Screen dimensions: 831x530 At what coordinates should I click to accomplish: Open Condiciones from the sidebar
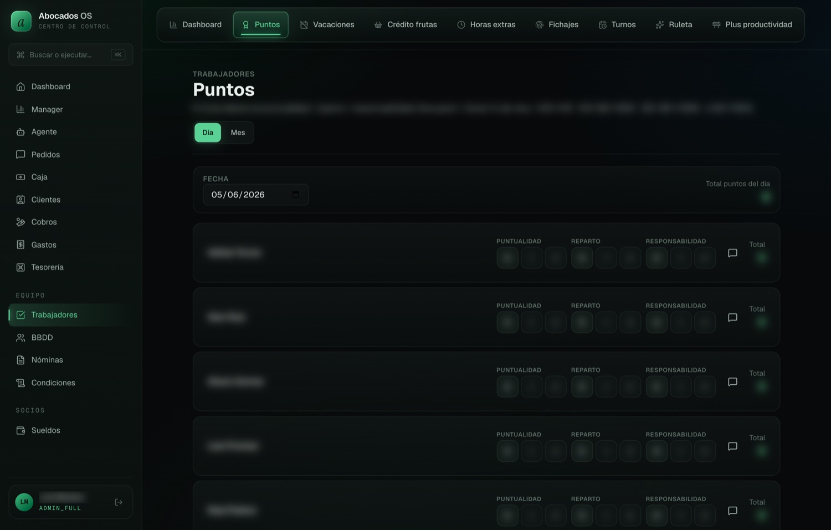click(x=70, y=383)
